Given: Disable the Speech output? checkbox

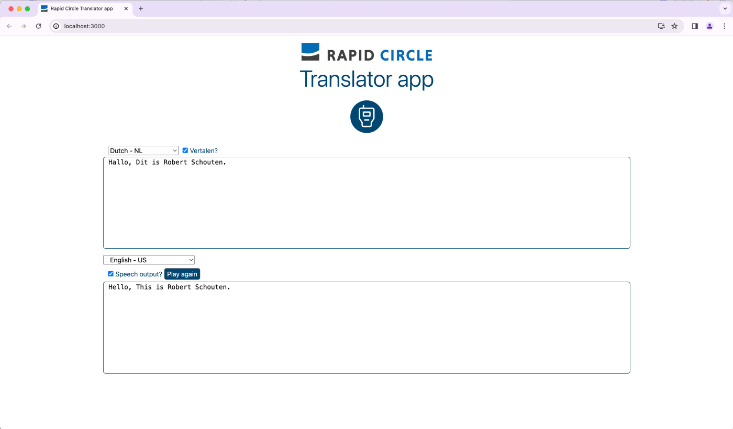Looking at the screenshot, I should pos(111,274).
